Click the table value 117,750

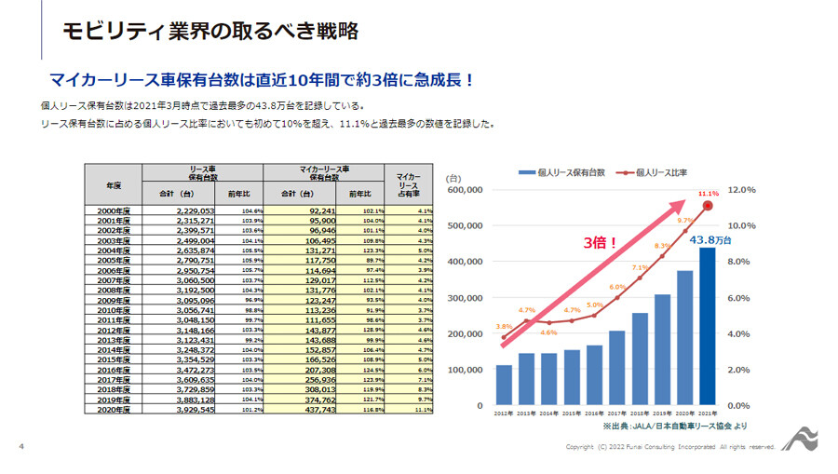[x=320, y=261]
